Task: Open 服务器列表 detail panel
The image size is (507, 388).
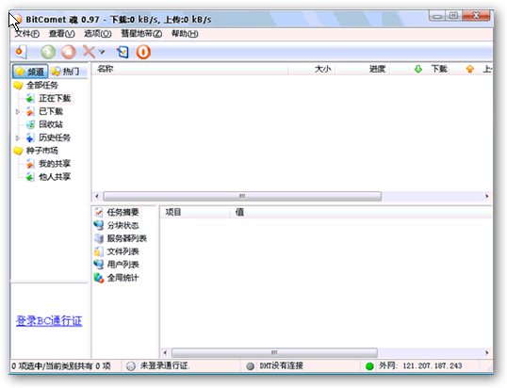Action: click(127, 238)
